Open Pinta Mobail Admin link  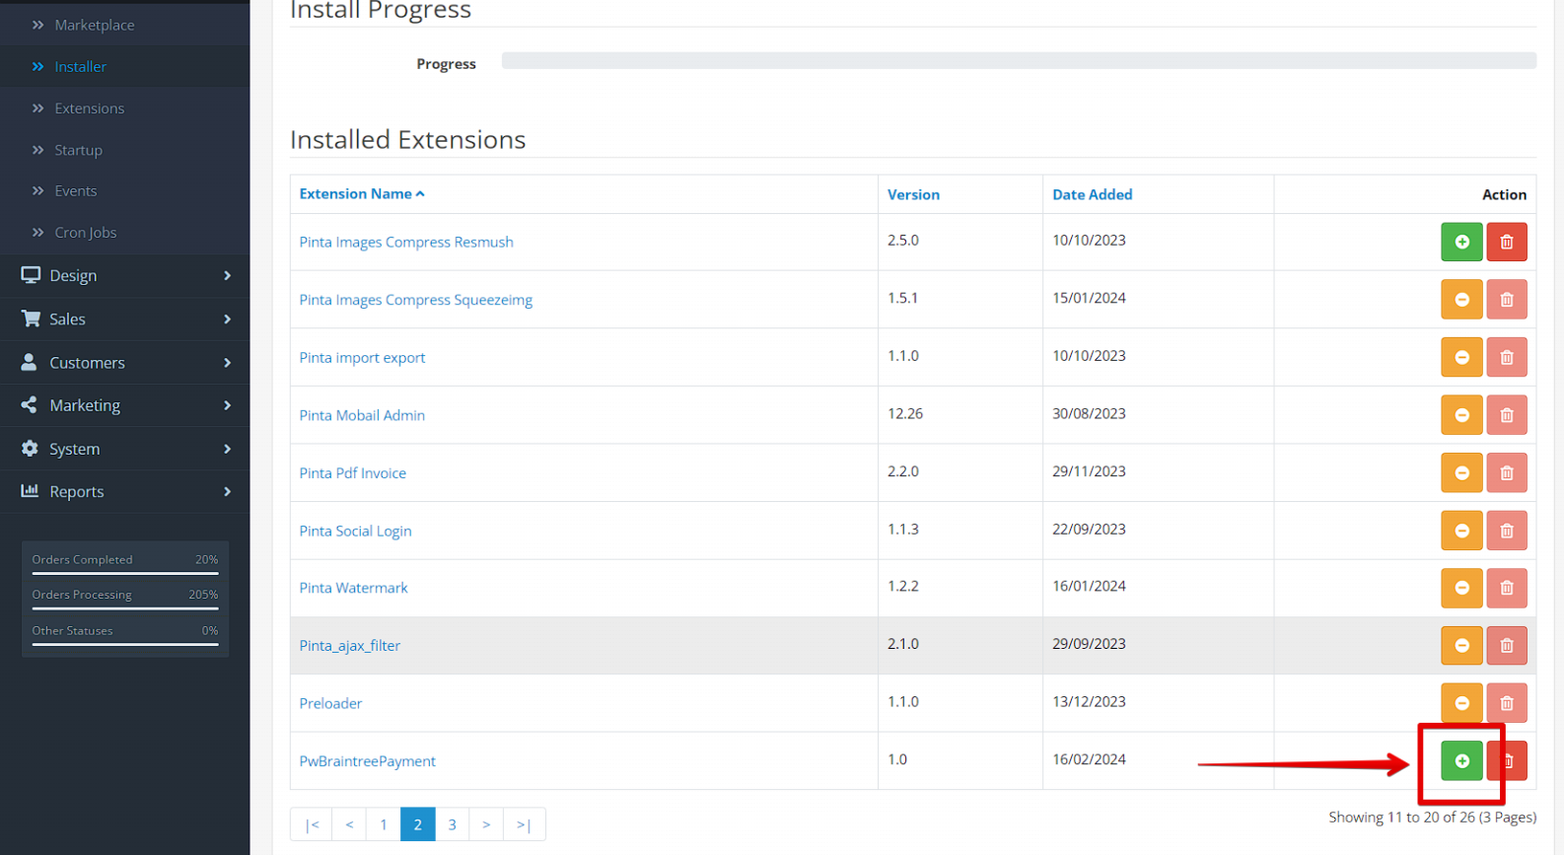tap(362, 415)
